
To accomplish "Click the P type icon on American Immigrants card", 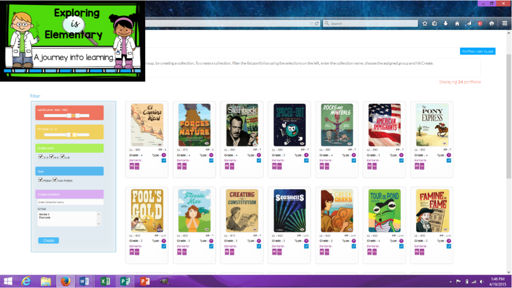I will (x=401, y=155).
